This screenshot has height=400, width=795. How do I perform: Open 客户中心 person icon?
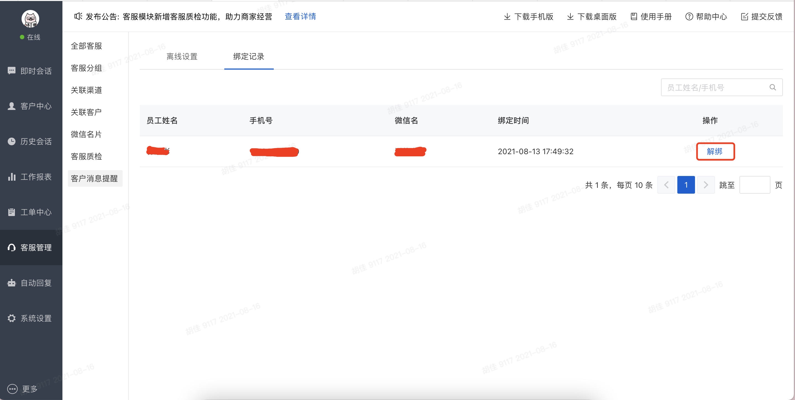(11, 106)
